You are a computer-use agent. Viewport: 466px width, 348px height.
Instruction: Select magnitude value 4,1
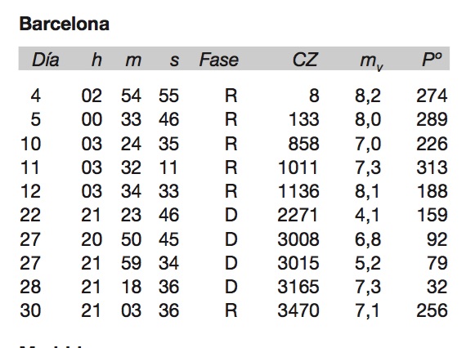367,216
